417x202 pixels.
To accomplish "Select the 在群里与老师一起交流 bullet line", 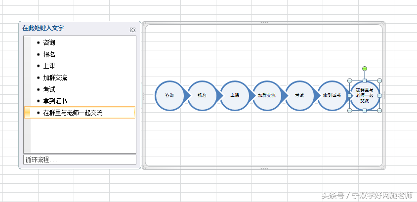I will (x=80, y=113).
